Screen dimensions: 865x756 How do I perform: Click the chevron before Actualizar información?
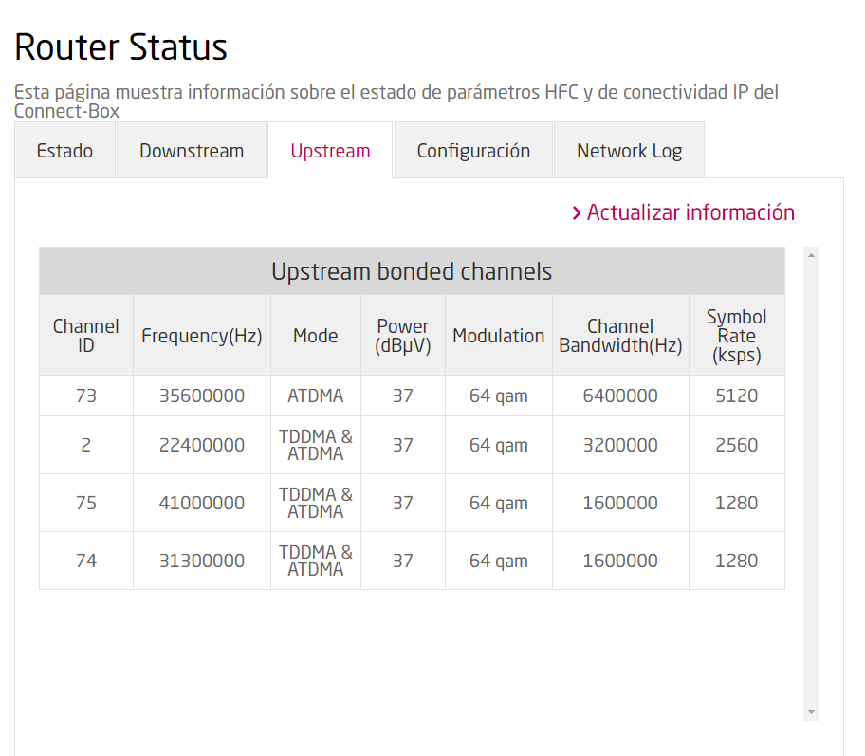577,213
